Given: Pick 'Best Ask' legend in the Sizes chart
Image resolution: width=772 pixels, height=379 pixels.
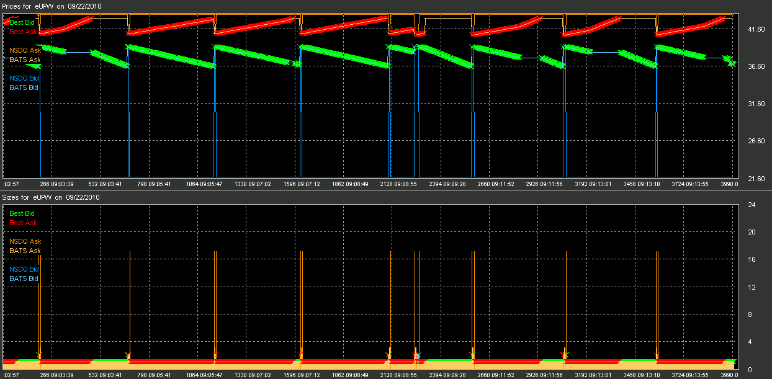Looking at the screenshot, I should tap(23, 223).
